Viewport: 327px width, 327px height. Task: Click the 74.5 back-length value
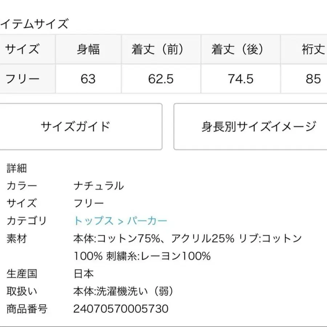pyautogui.click(x=241, y=79)
